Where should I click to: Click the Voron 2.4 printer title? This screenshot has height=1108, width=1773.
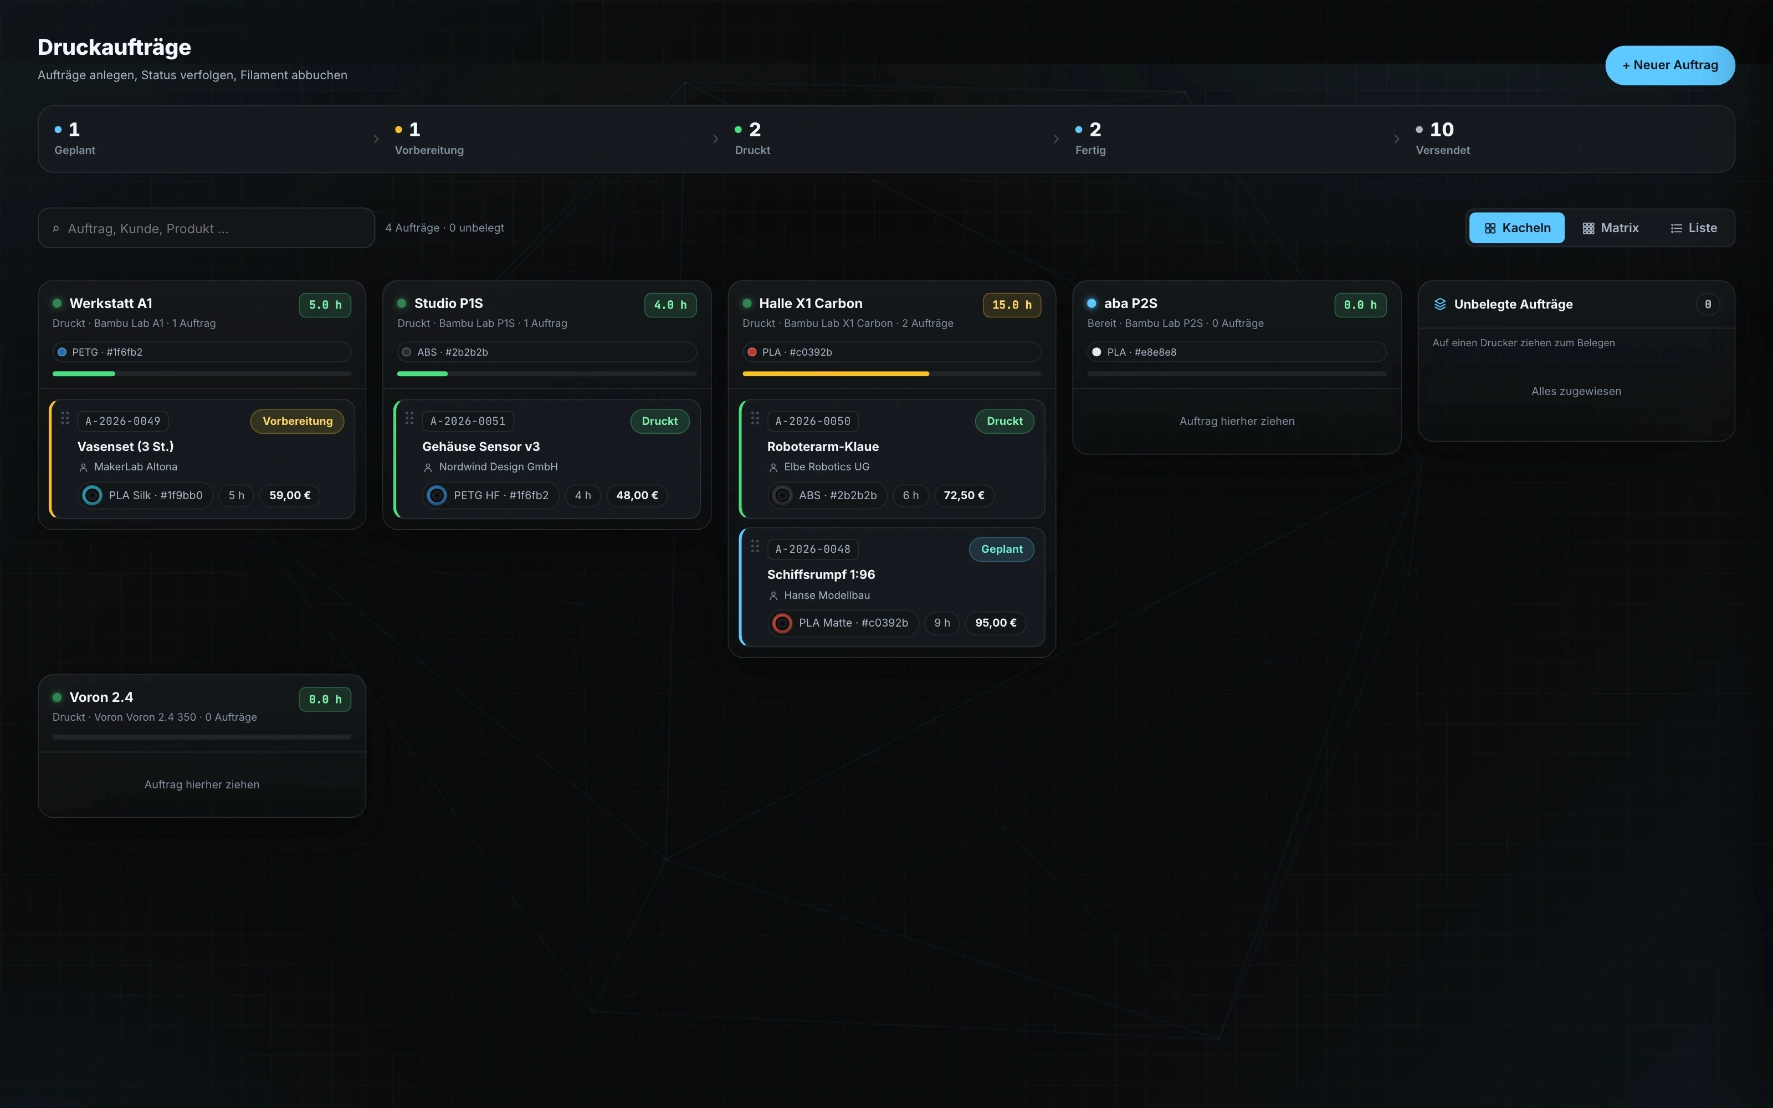101,697
